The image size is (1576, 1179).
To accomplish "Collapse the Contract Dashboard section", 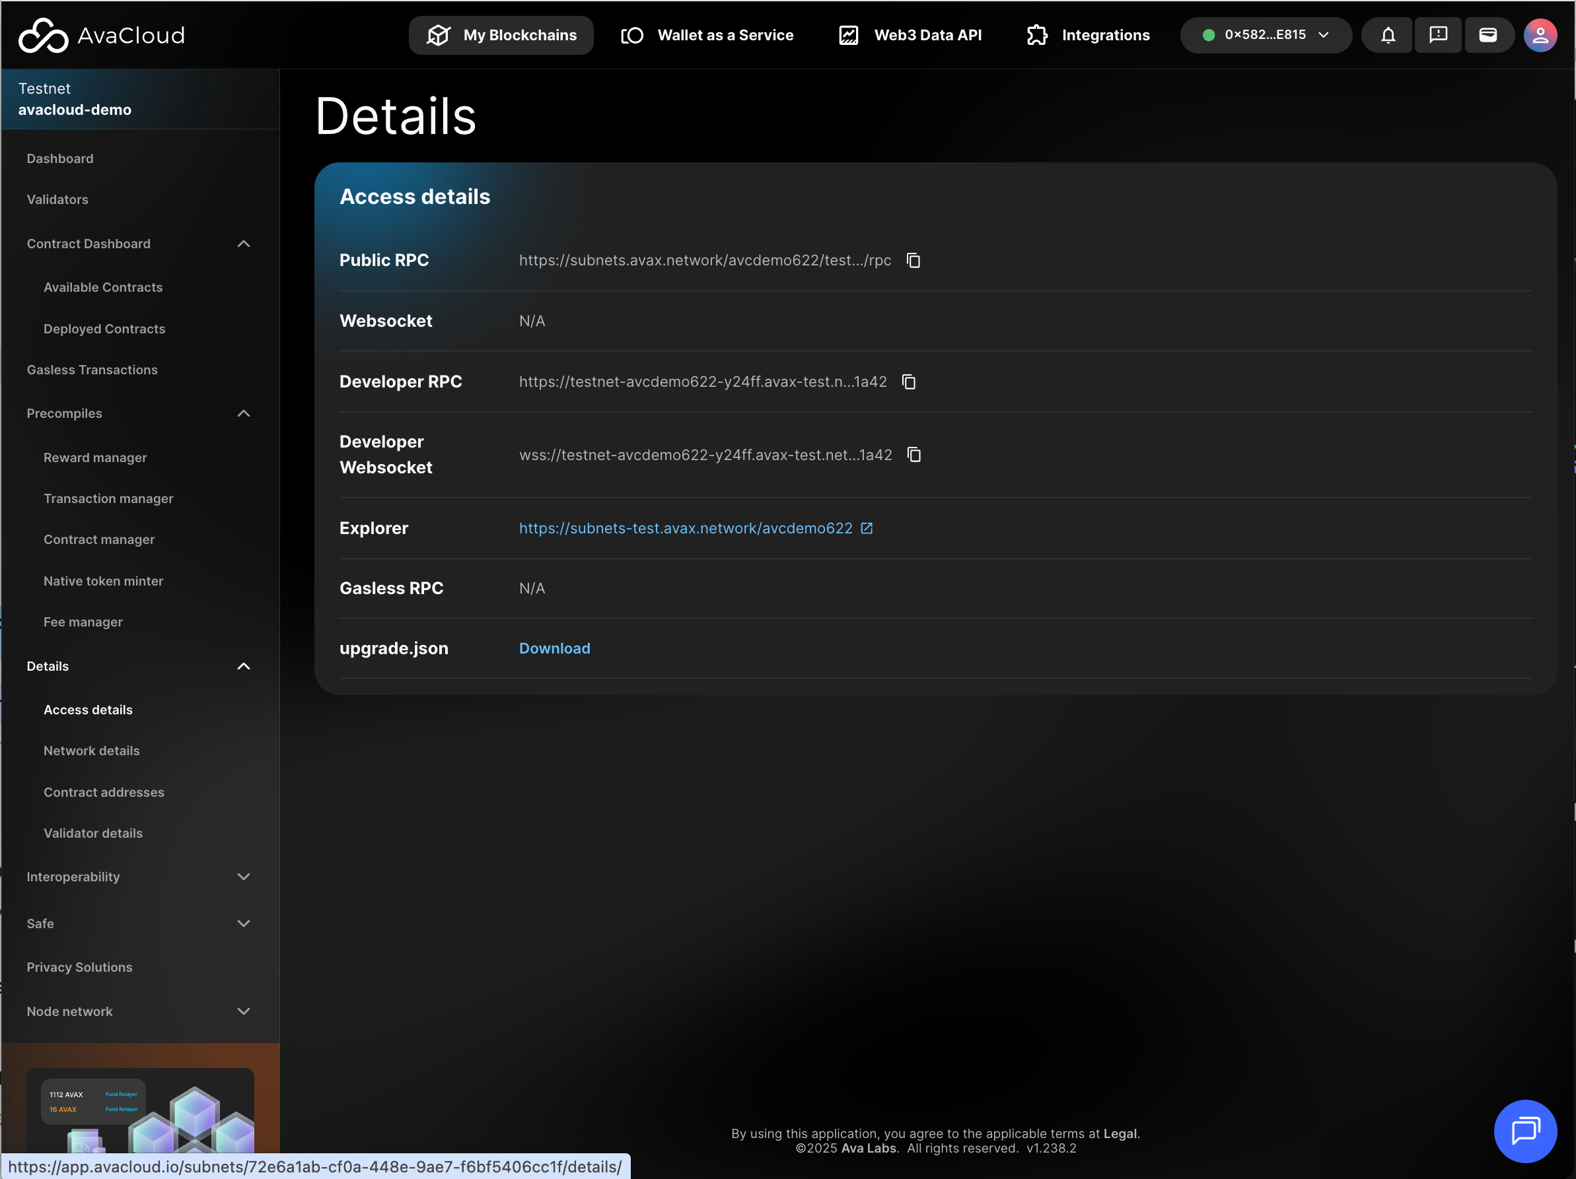I will point(243,244).
